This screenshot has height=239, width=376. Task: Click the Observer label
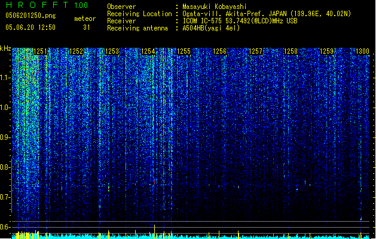click(121, 7)
